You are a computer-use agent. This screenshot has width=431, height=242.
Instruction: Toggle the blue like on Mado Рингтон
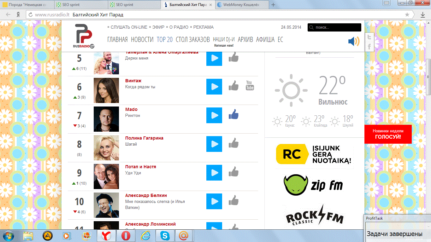233,114
